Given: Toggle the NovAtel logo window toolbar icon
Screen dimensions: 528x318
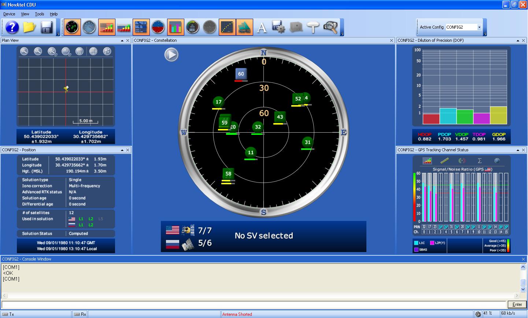Looking at the screenshot, I should (244, 27).
